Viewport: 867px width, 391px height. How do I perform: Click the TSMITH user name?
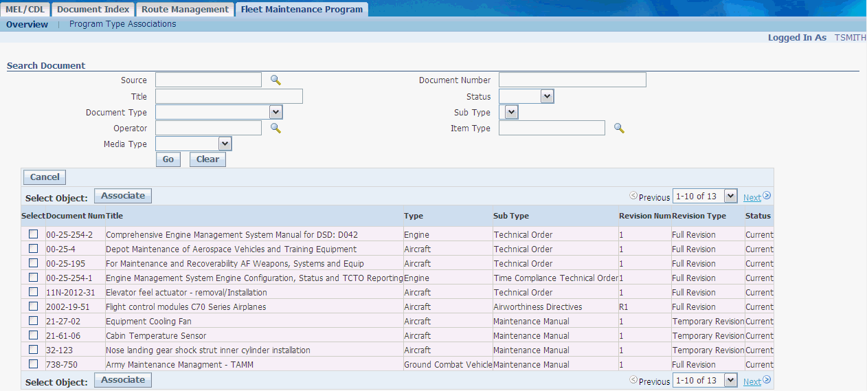coord(851,38)
